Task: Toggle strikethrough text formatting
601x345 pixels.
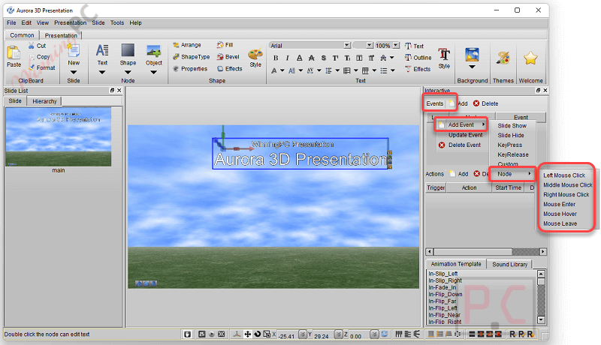Action: [x=312, y=58]
